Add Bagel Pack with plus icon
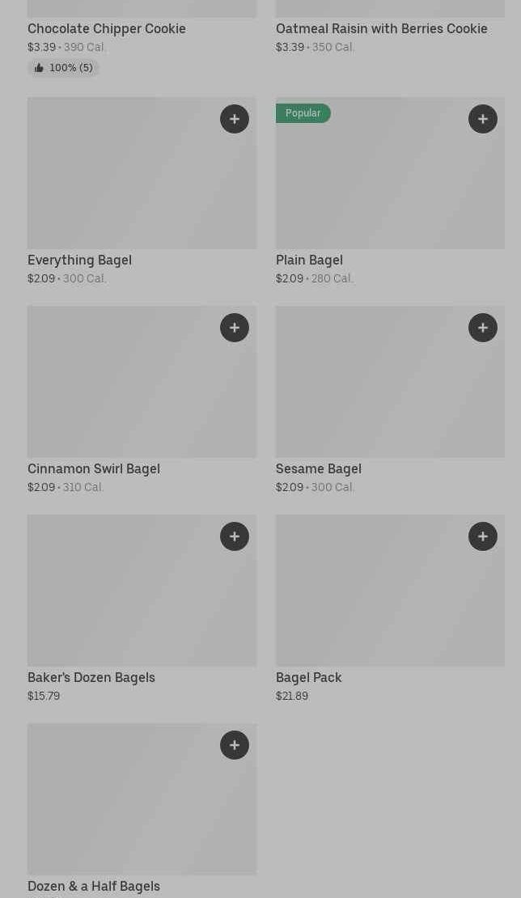The width and height of the screenshot is (521, 898). 483,536
